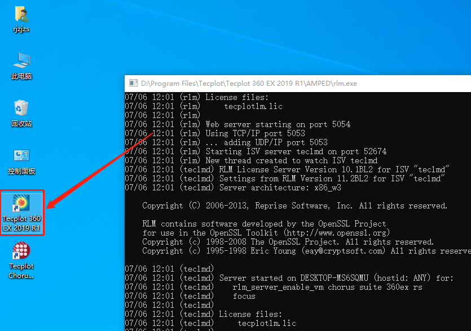Click the eay@cryptsoft.com email text

coord(344,251)
